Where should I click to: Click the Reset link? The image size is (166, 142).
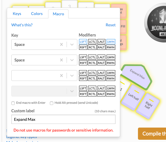[111, 25]
